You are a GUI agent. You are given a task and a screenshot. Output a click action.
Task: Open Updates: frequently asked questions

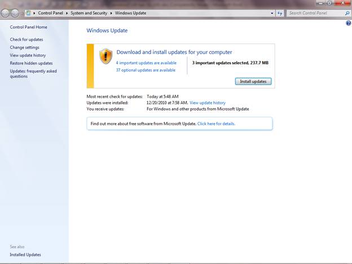[33, 74]
